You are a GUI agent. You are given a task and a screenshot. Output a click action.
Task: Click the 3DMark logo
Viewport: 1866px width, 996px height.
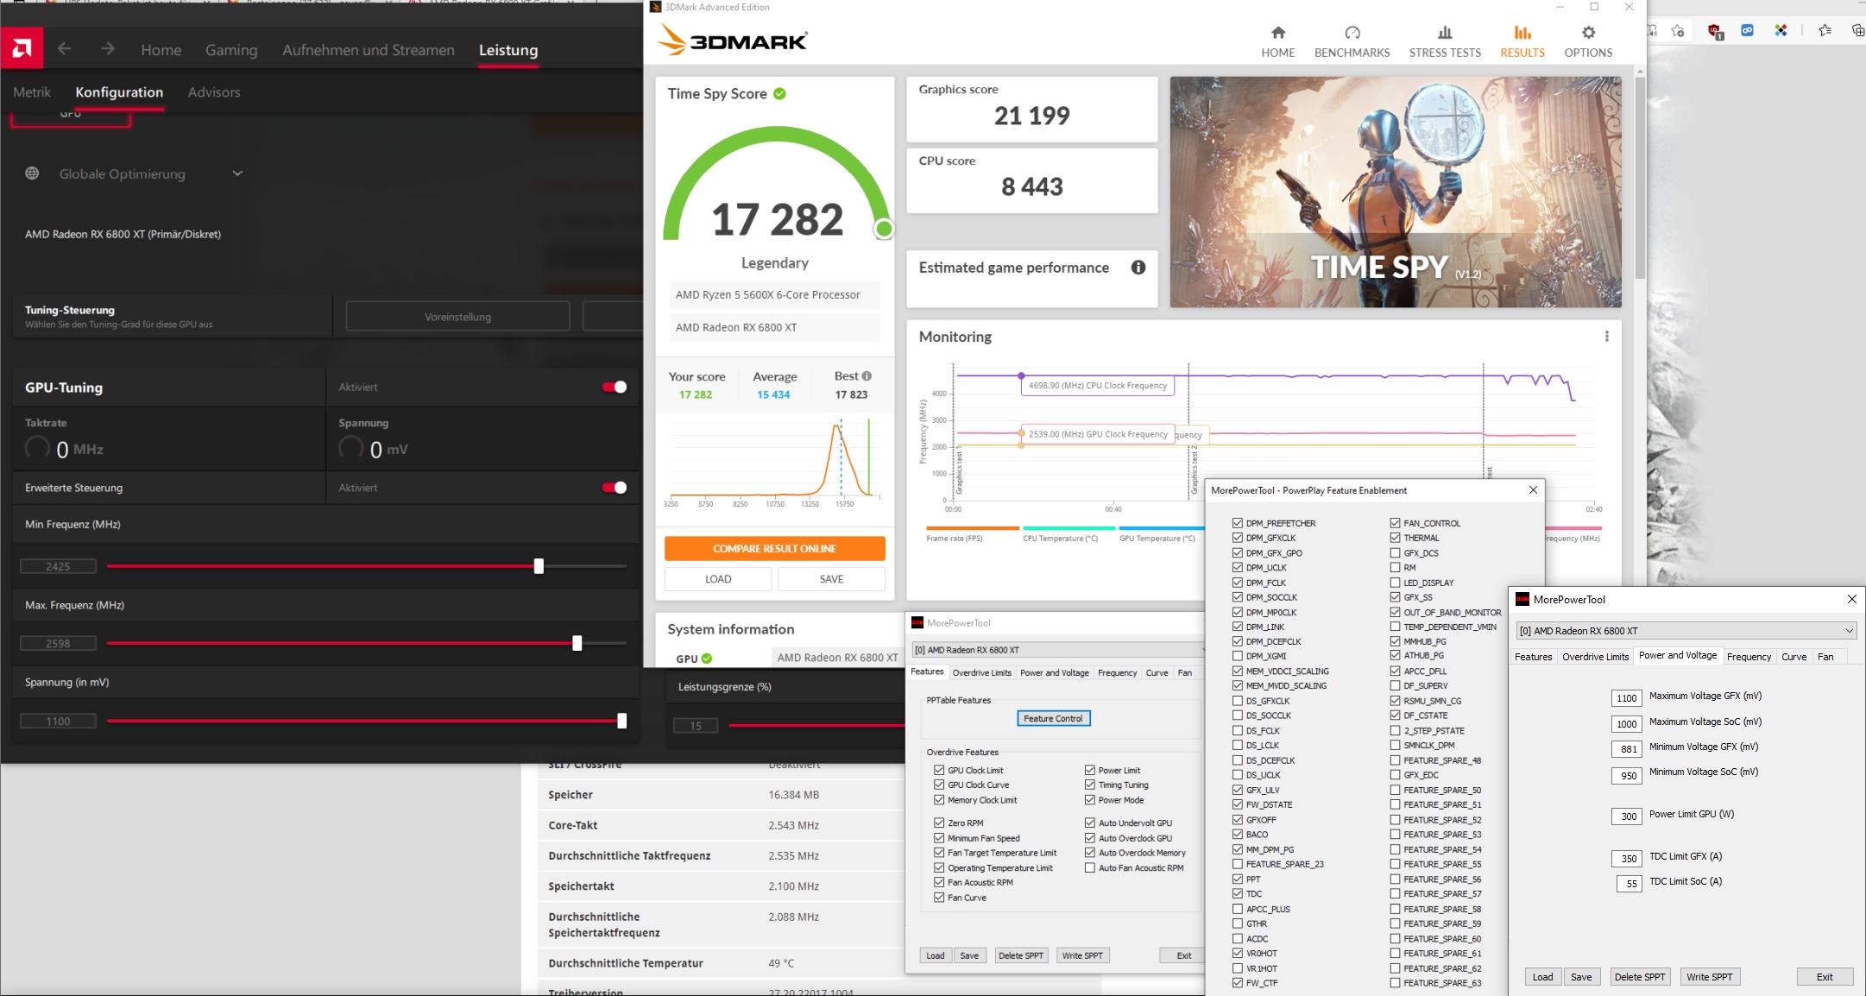click(x=733, y=41)
